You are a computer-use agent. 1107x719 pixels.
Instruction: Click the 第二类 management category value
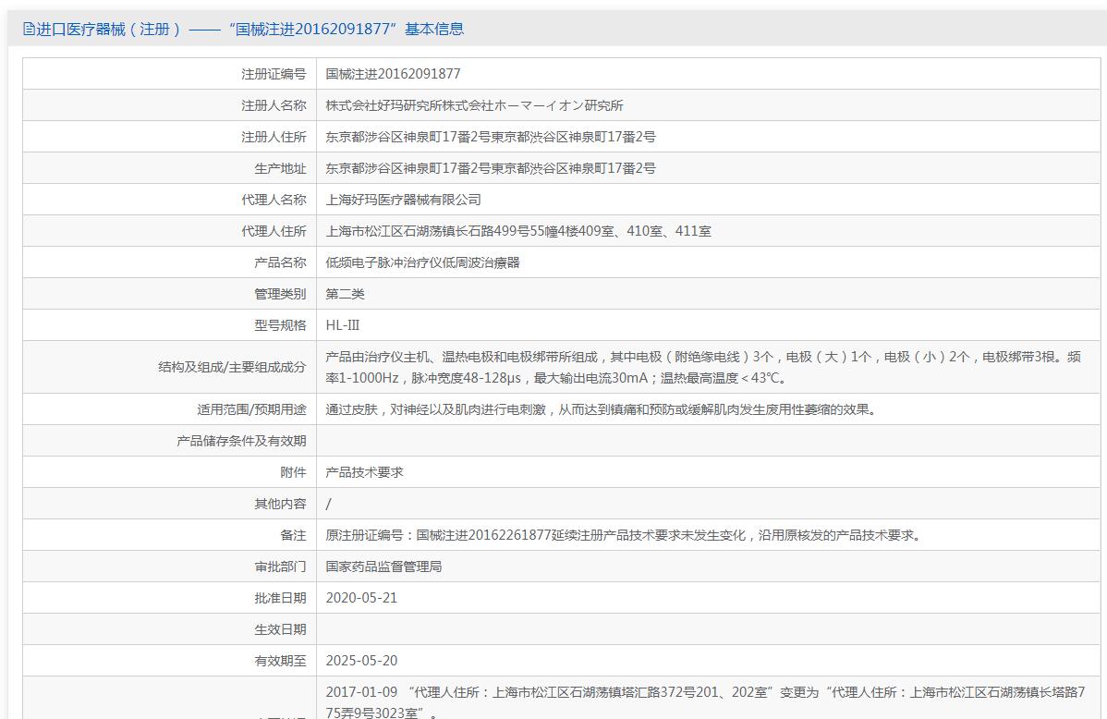(x=345, y=294)
